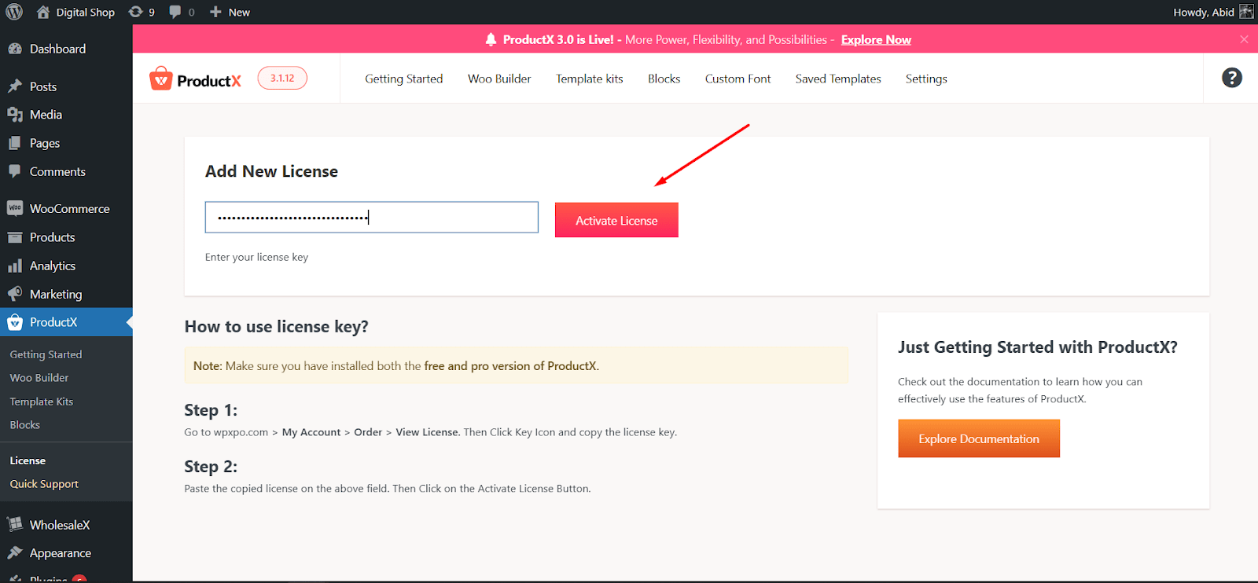Open Template Kits submenu in sidebar
This screenshot has width=1258, height=583.
click(42, 401)
